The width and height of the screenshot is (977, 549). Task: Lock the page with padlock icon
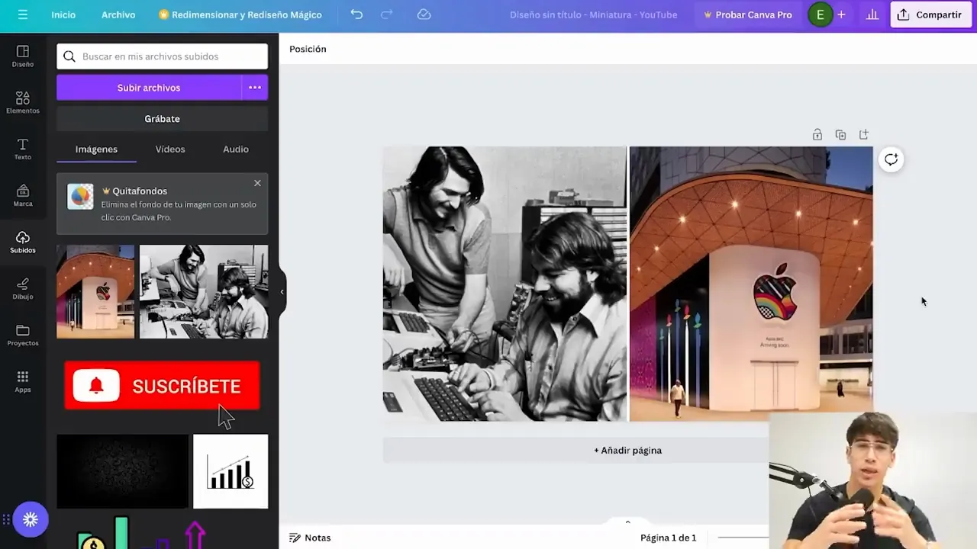tap(817, 135)
